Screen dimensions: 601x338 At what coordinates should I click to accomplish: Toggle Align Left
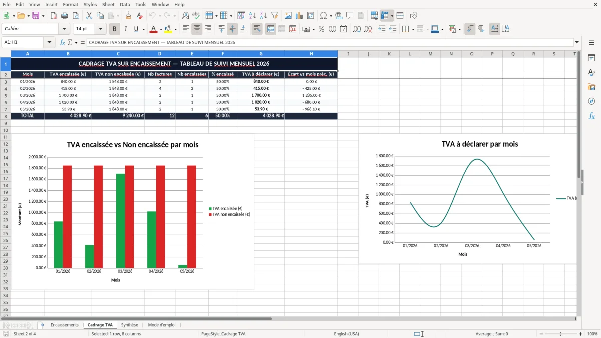tap(186, 29)
